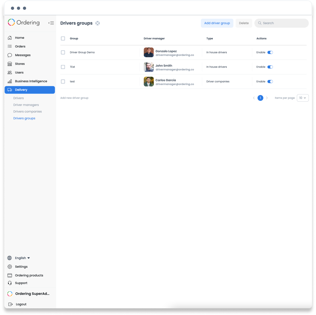This screenshot has height=315, width=316.
Task: Click the Driver Group Demo name
Action: (82, 52)
